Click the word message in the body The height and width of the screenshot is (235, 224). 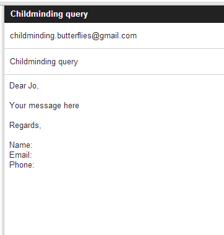pyautogui.click(x=45, y=106)
